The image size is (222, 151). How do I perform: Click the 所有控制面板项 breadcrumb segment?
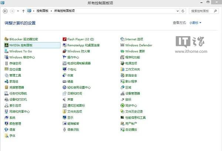[x=64, y=11]
